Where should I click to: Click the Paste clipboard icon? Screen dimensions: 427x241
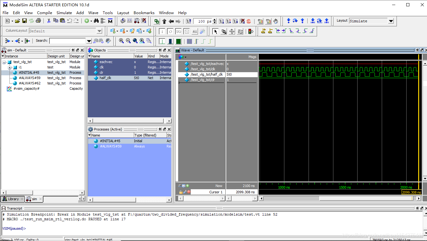coord(62,21)
